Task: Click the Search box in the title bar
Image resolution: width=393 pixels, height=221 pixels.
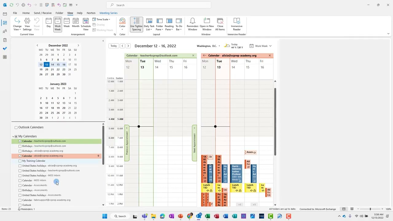Action: click(x=159, y=5)
